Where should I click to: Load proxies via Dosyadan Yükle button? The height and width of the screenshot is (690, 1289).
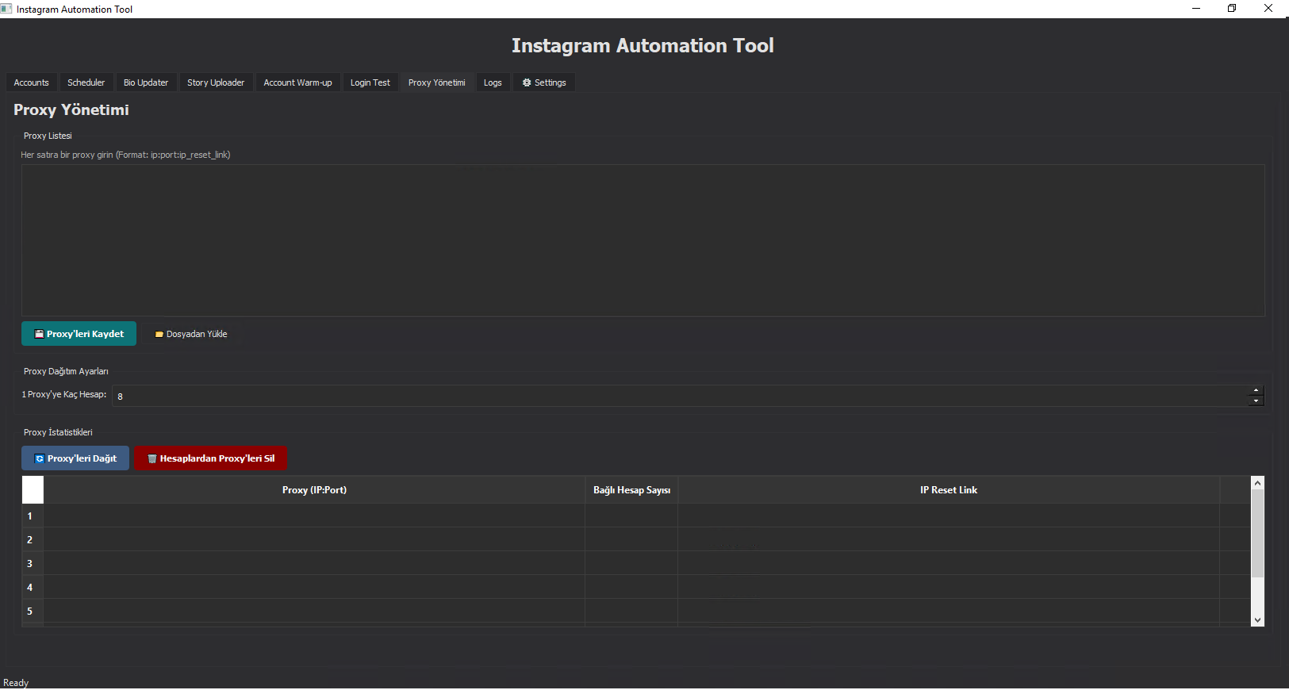click(190, 334)
